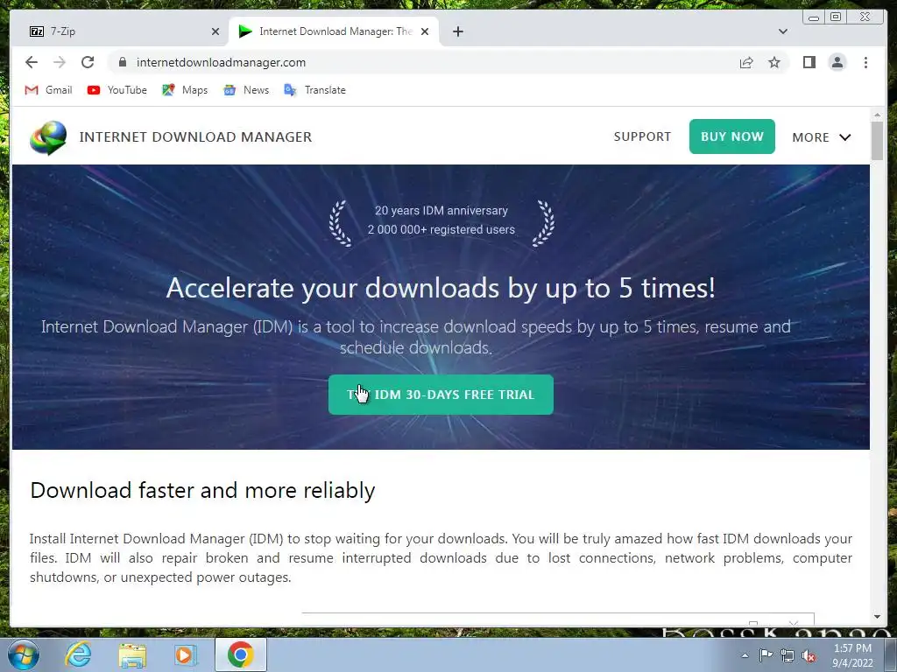Viewport: 897px width, 672px height.
Task: Open the Maps bookmark
Action: coord(185,90)
